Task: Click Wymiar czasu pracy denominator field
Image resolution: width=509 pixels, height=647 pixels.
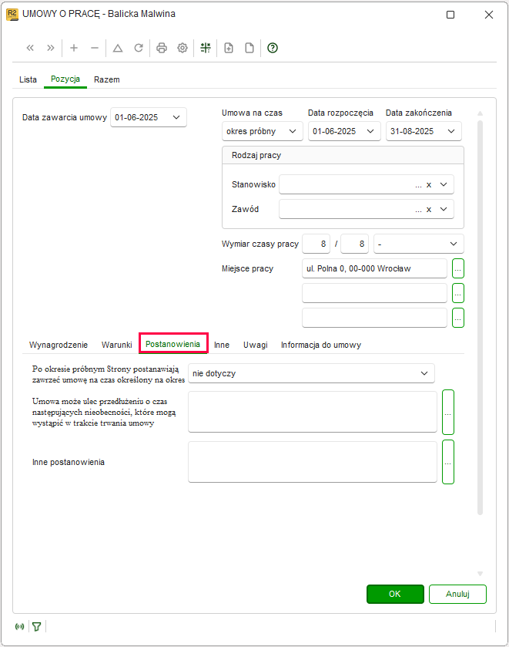Action: pyautogui.click(x=355, y=244)
